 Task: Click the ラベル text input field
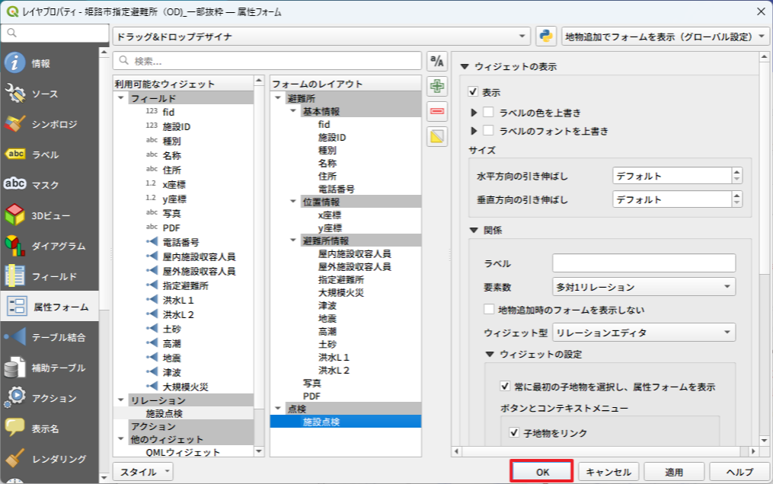[644, 263]
